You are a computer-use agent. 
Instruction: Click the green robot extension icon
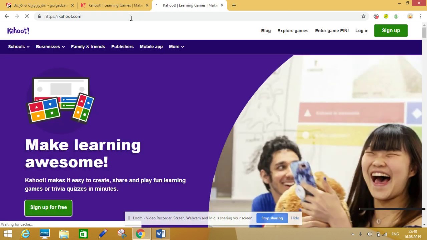tap(396, 16)
